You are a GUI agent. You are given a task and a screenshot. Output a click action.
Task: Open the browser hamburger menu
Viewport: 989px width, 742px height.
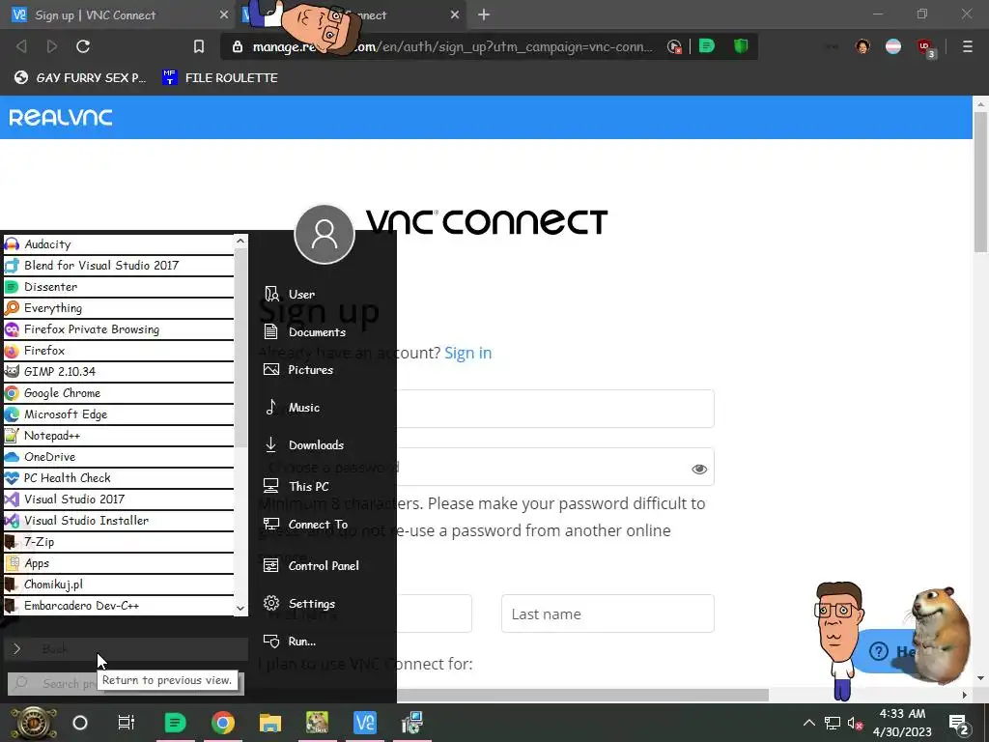[x=968, y=46]
